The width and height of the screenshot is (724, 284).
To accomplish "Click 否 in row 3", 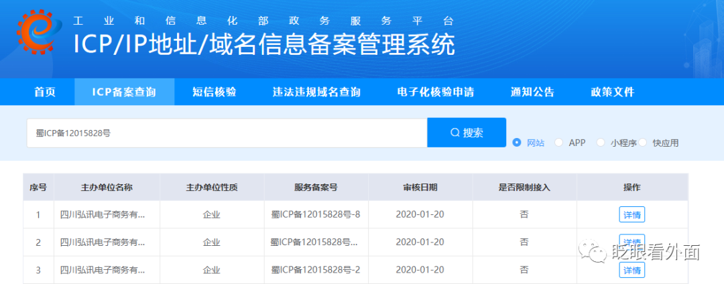I will pyautogui.click(x=524, y=270).
